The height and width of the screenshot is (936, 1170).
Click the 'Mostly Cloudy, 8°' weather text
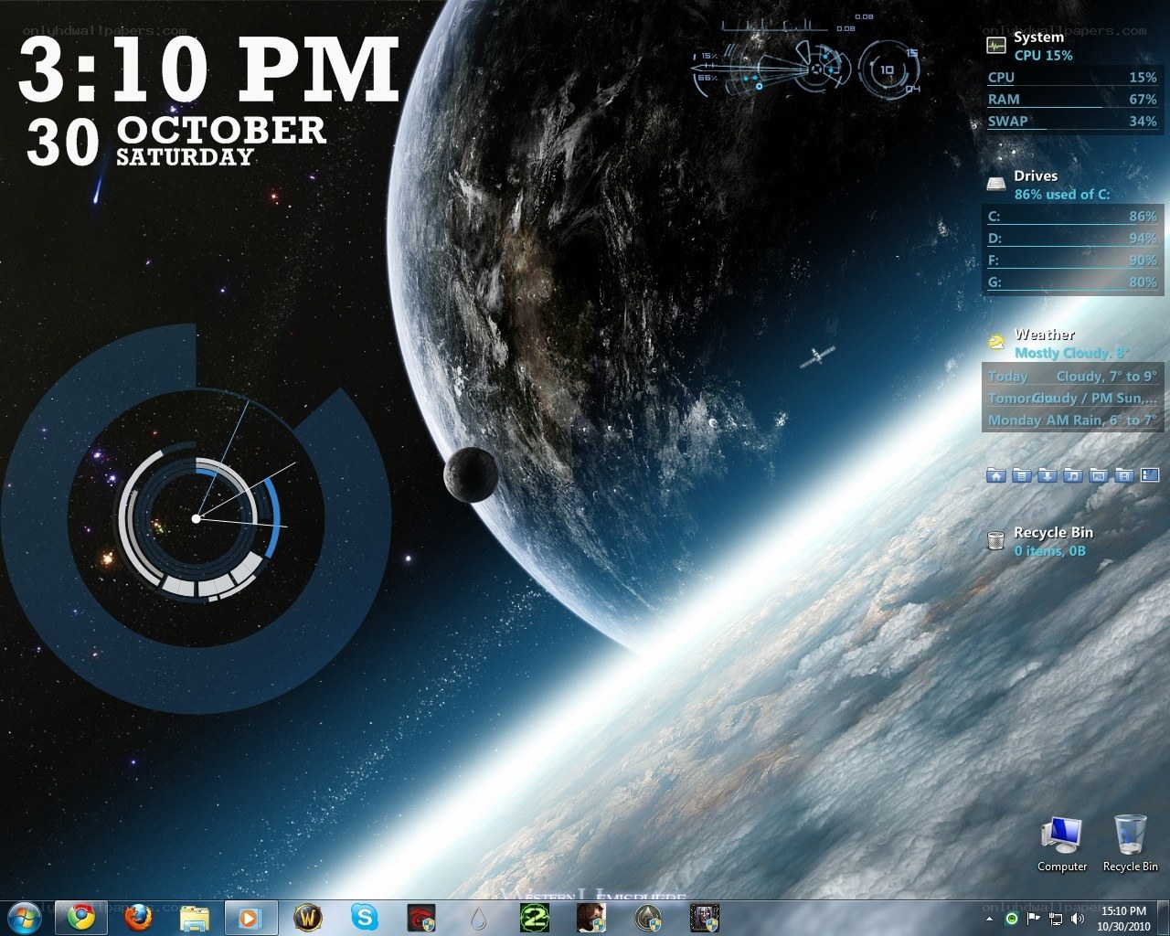1071,353
